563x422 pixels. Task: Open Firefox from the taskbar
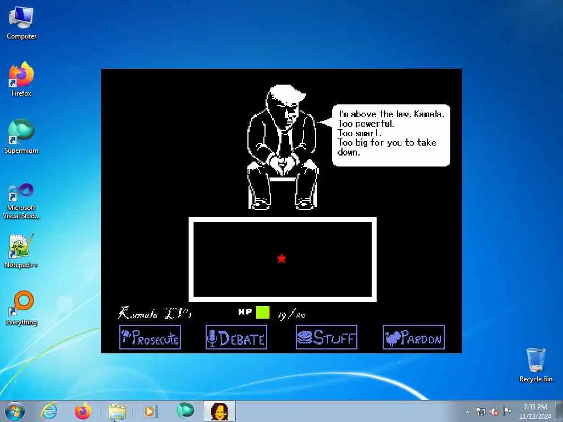tap(83, 411)
